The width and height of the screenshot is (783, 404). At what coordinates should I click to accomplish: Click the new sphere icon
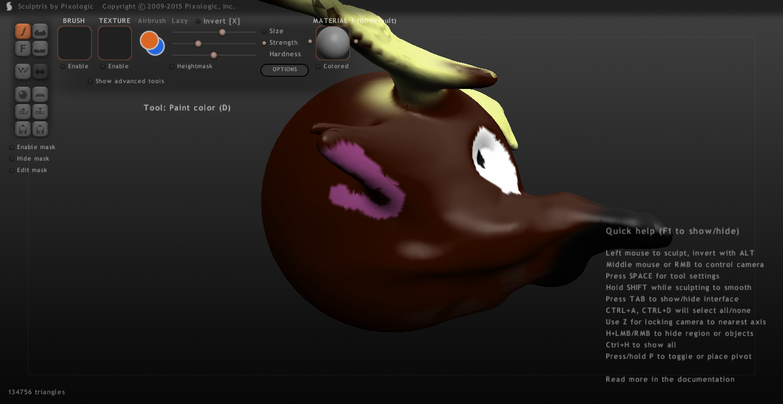pyautogui.click(x=23, y=94)
